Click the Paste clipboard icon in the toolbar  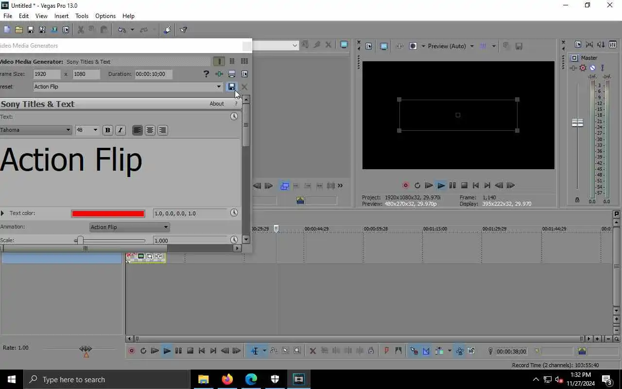[x=104, y=30]
